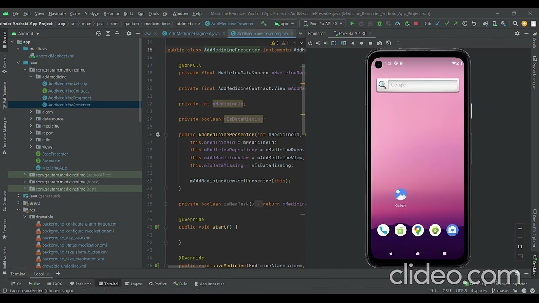This screenshot has width=539, height=303.
Task: Expand the data.source package
Action: [x=31, y=119]
